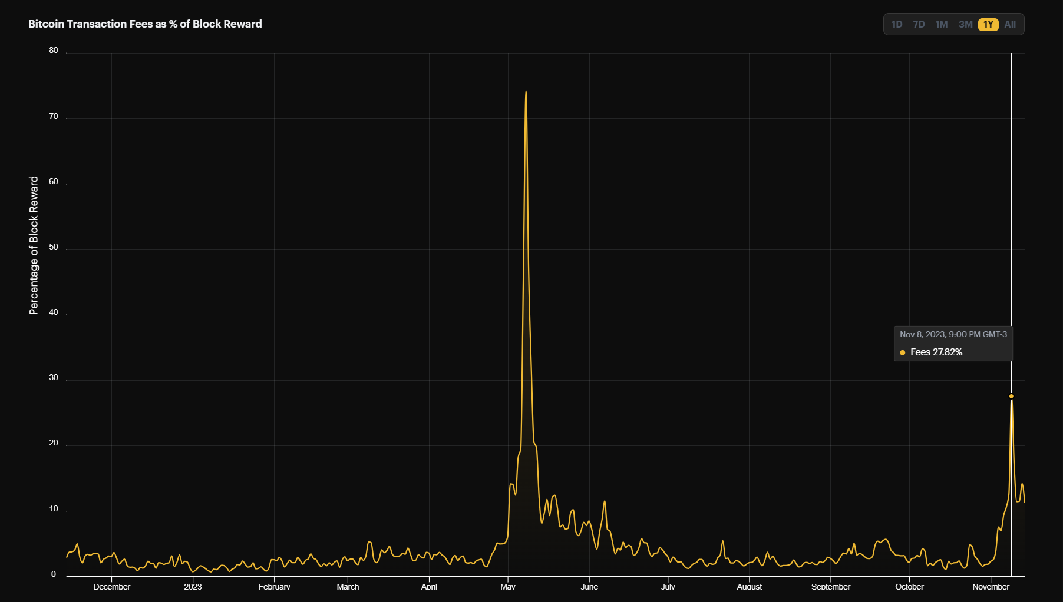Choose the 1Y time range
1063x602 pixels.
988,24
